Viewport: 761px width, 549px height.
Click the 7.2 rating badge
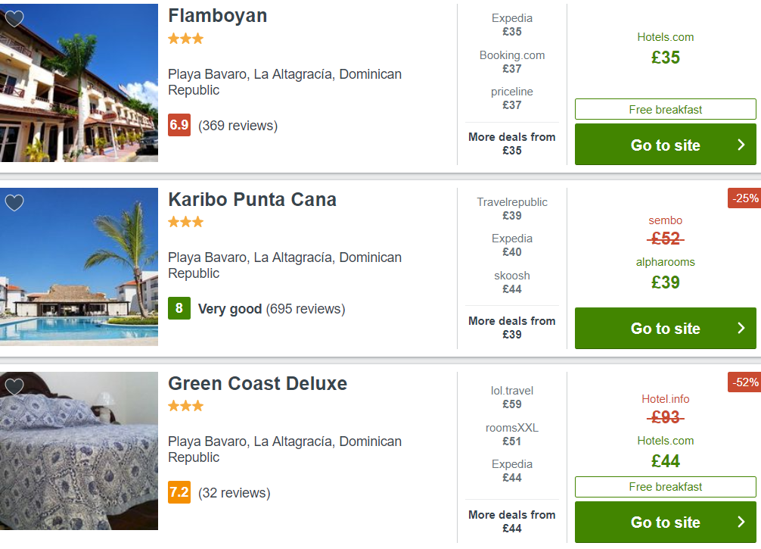coord(179,492)
